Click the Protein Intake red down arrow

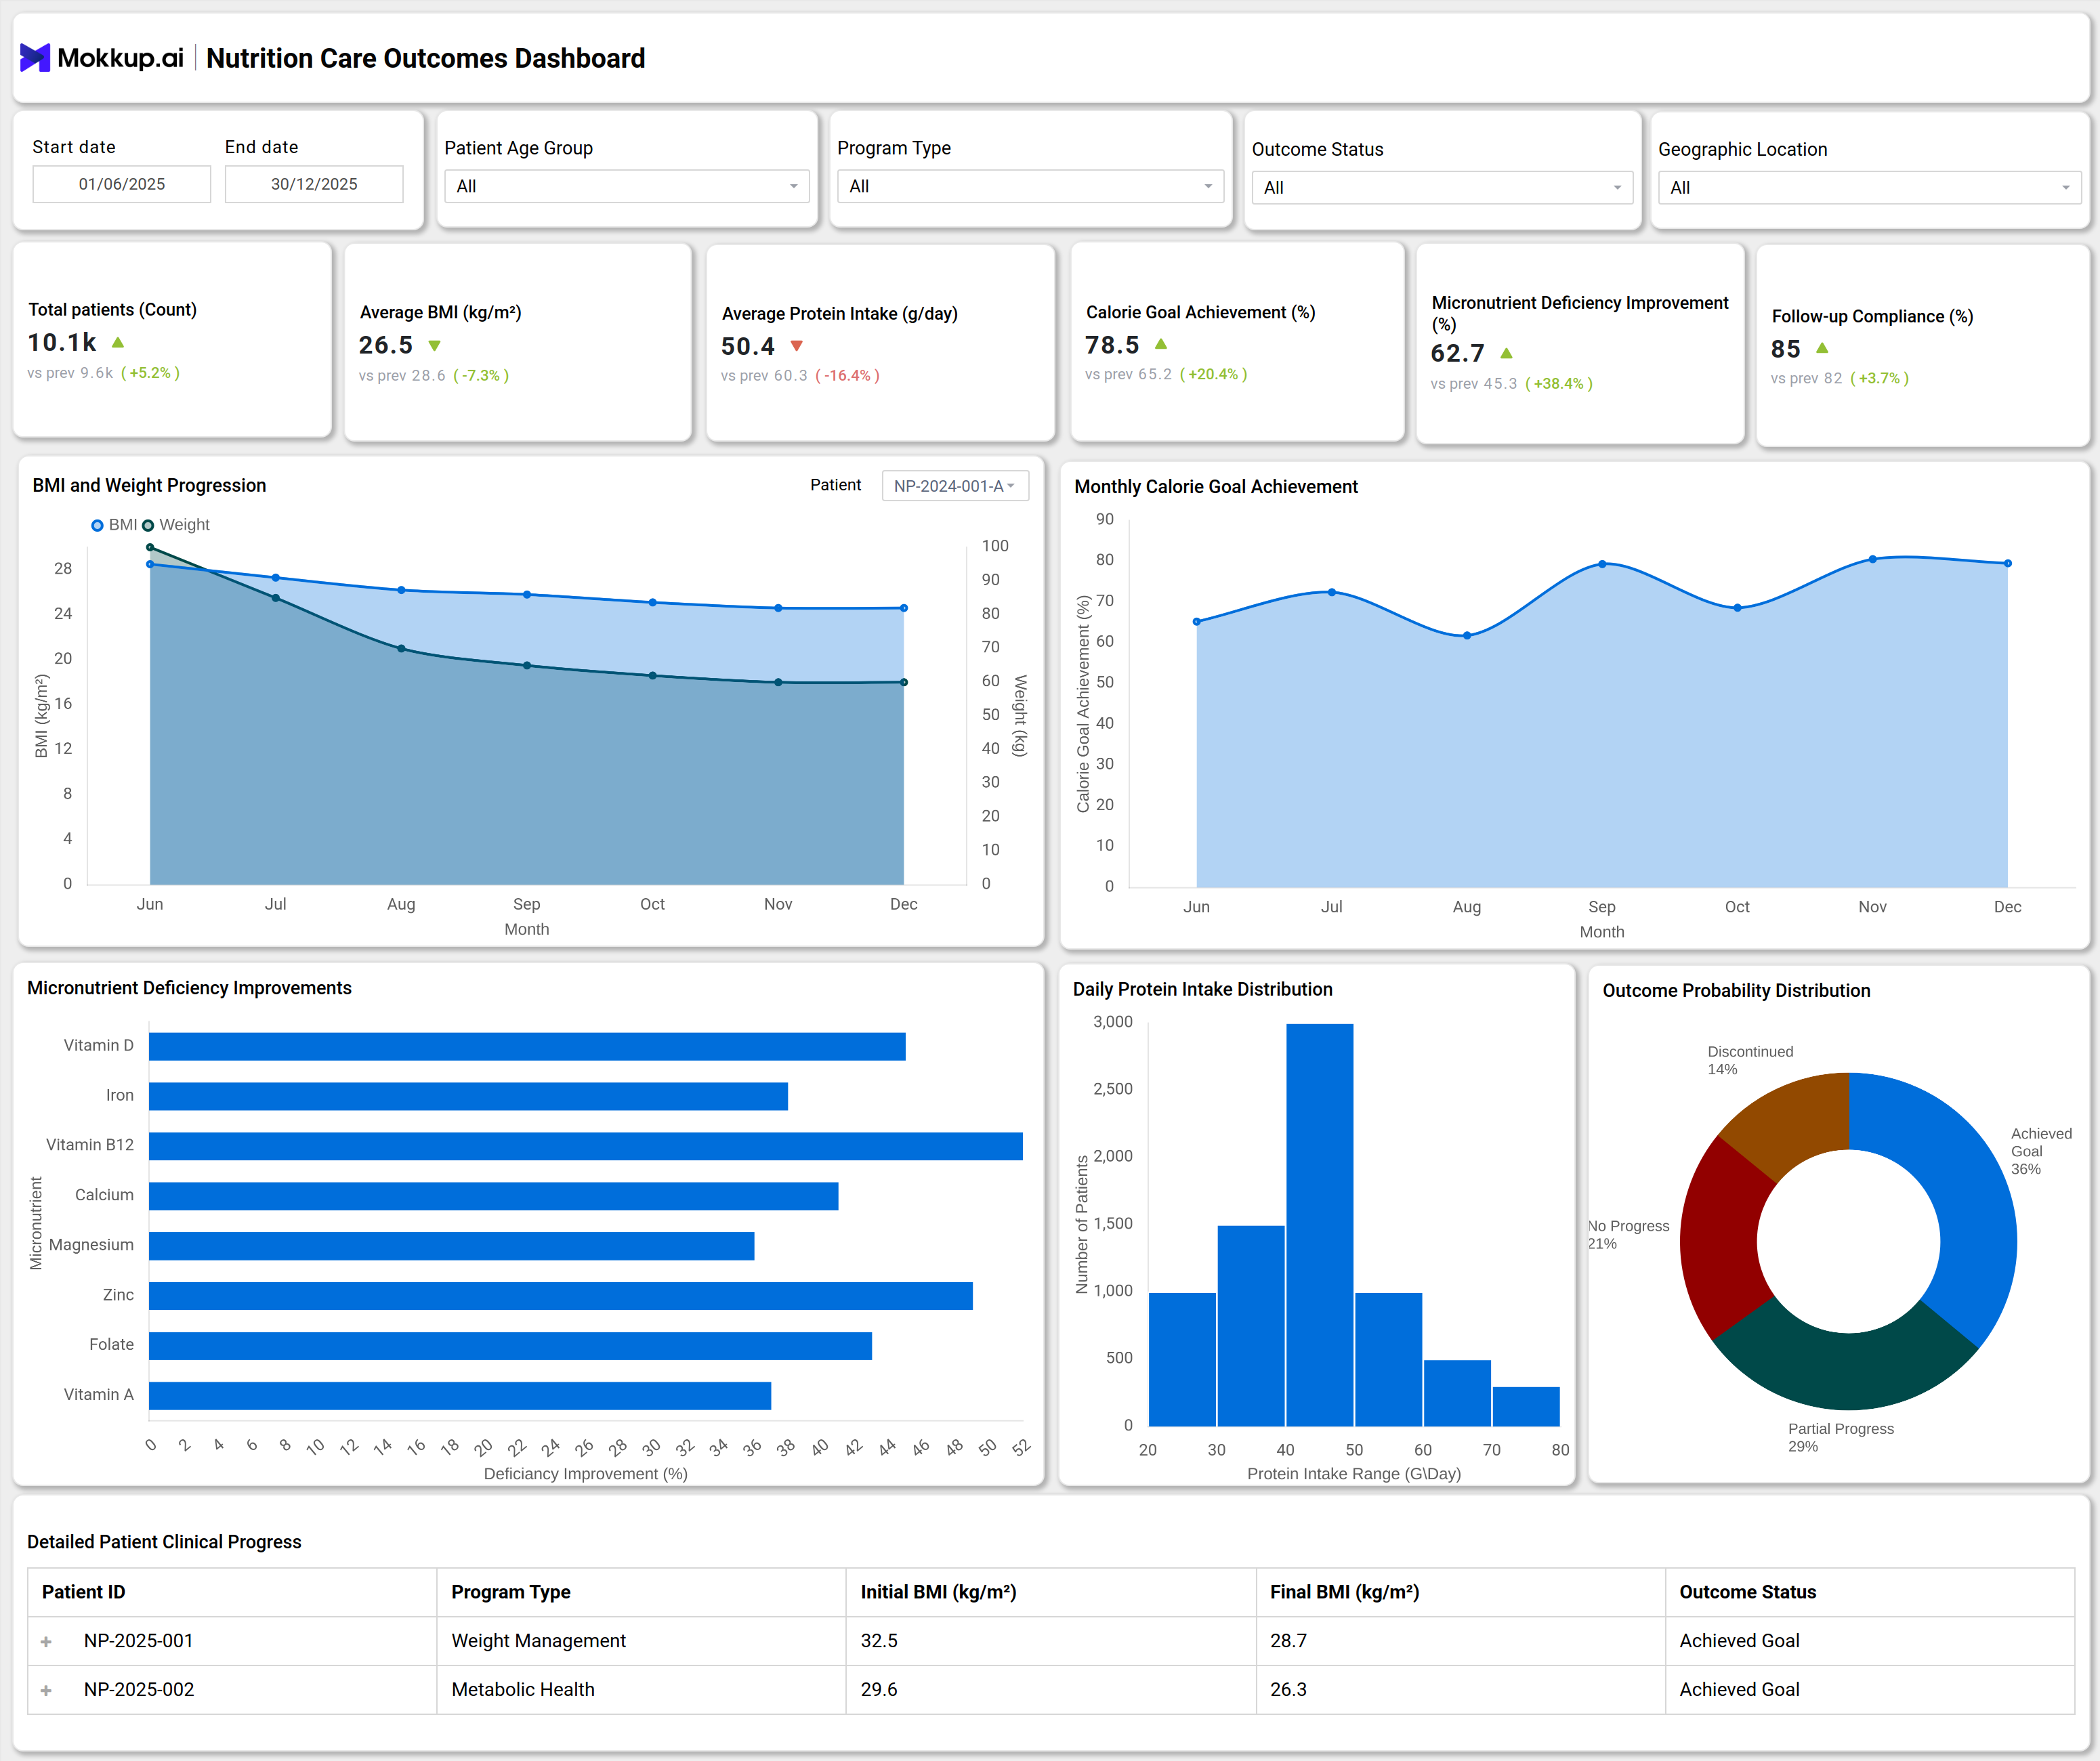tap(796, 346)
